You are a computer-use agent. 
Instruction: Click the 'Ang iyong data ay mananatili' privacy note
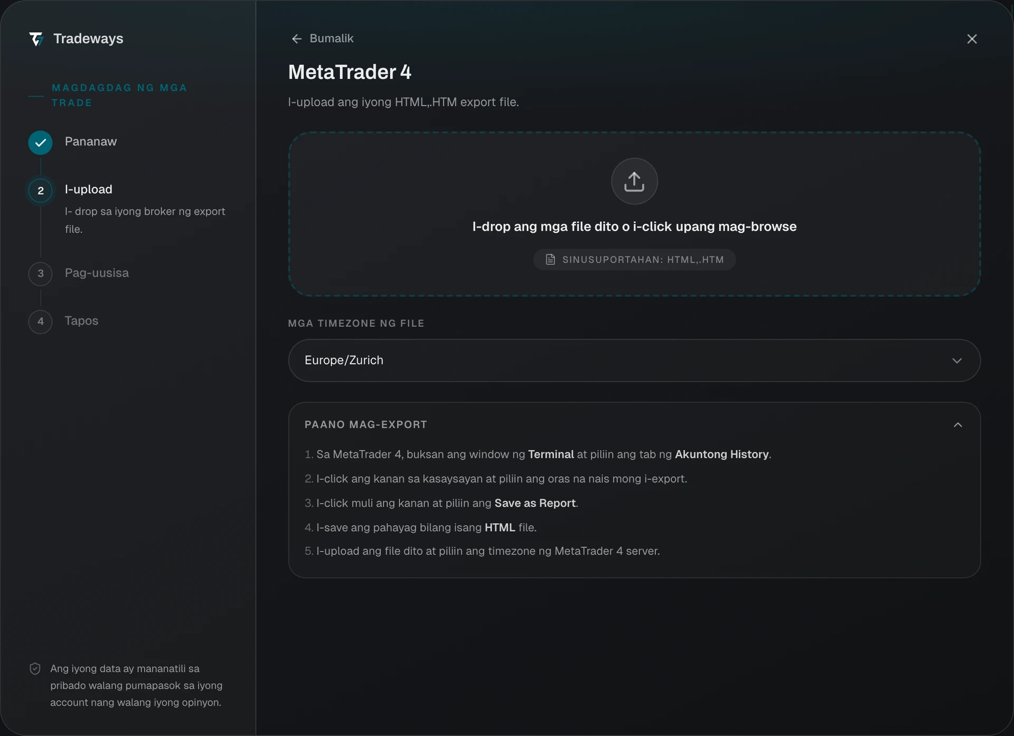(136, 685)
